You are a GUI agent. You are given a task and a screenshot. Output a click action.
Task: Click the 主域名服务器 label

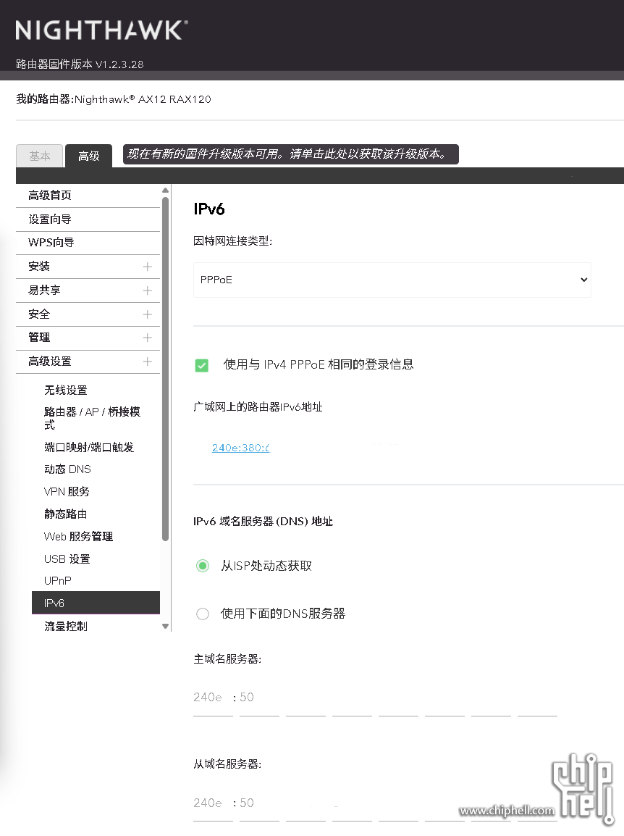pyautogui.click(x=227, y=659)
